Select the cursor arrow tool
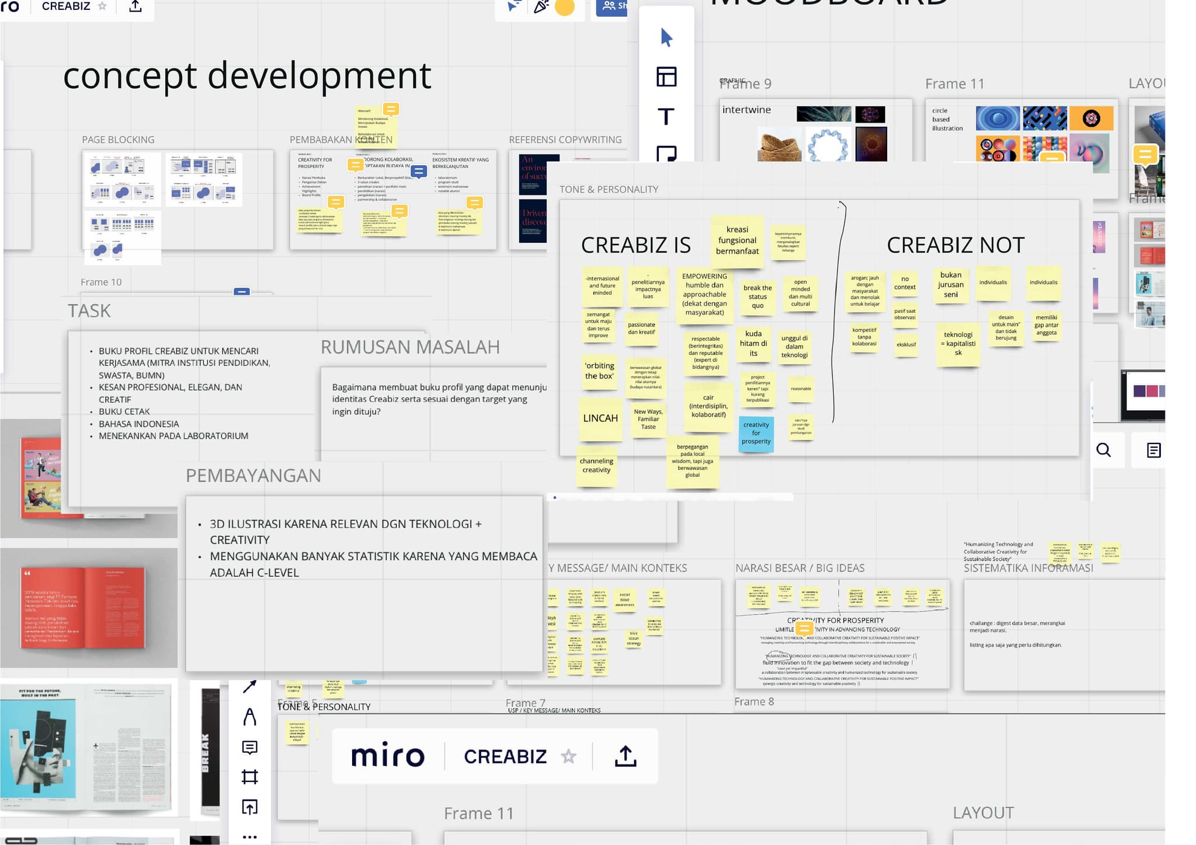 [x=666, y=37]
